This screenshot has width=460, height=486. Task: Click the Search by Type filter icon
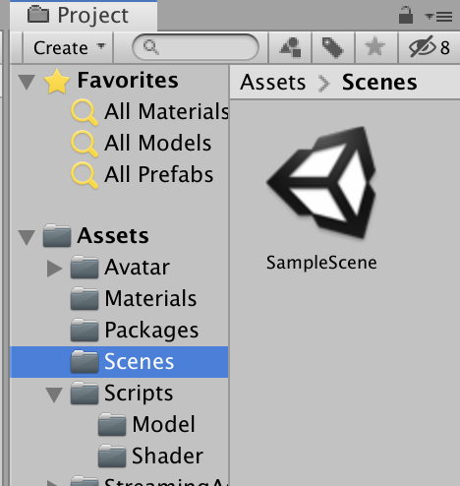click(290, 47)
